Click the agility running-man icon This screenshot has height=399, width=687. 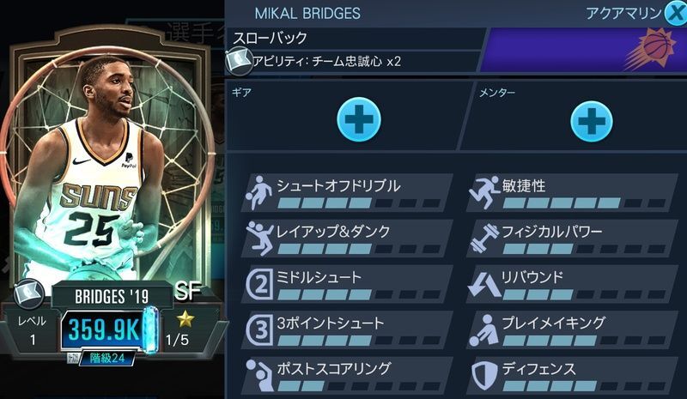[484, 192]
